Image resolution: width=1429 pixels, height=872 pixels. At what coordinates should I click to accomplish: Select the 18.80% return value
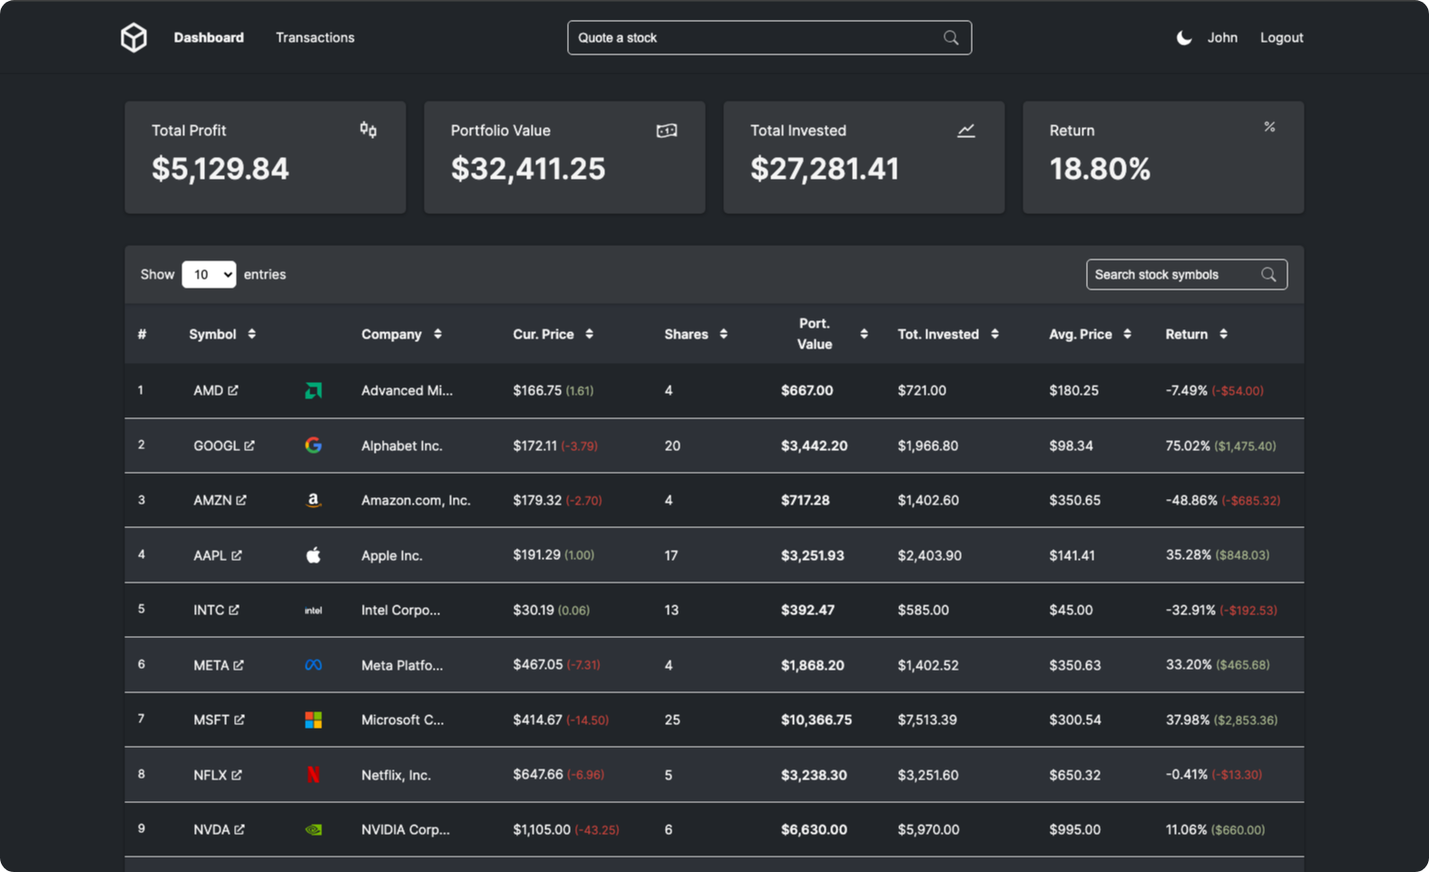pos(1100,169)
